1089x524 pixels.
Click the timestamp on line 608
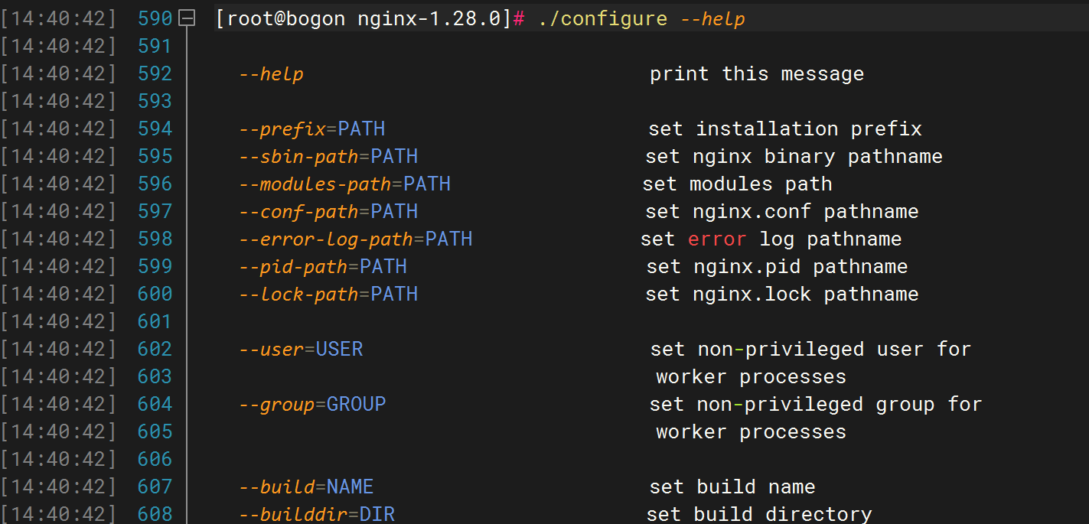point(58,514)
